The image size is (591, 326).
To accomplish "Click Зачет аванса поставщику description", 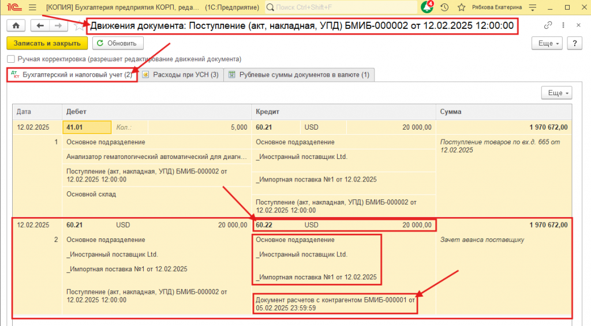I will (482, 240).
